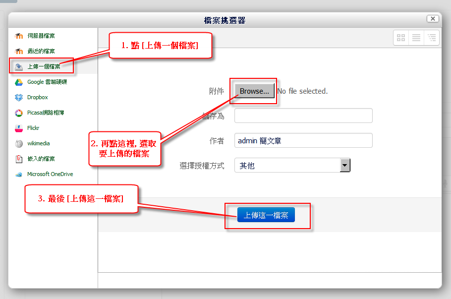Click the Microsoft OneDrive cloud icon
451x299 pixels.
(19, 174)
